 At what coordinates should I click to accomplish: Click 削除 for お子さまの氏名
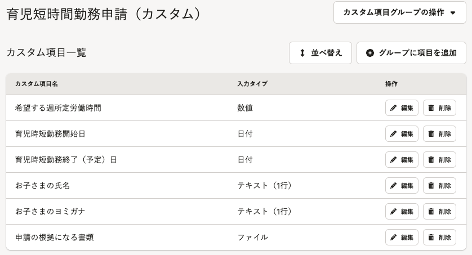coord(439,186)
